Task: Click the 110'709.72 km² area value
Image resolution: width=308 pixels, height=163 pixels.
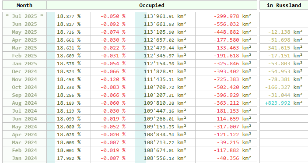Action: (x=165, y=87)
